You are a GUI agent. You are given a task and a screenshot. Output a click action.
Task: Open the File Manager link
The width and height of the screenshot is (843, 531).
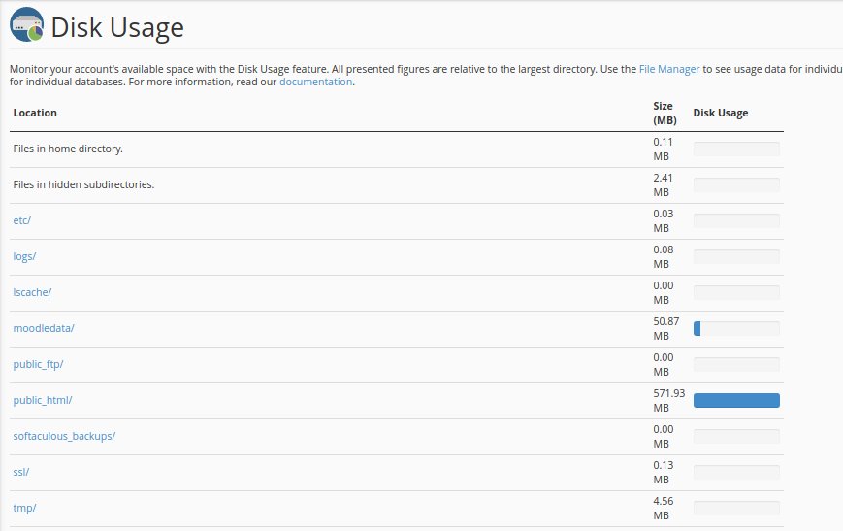click(669, 69)
